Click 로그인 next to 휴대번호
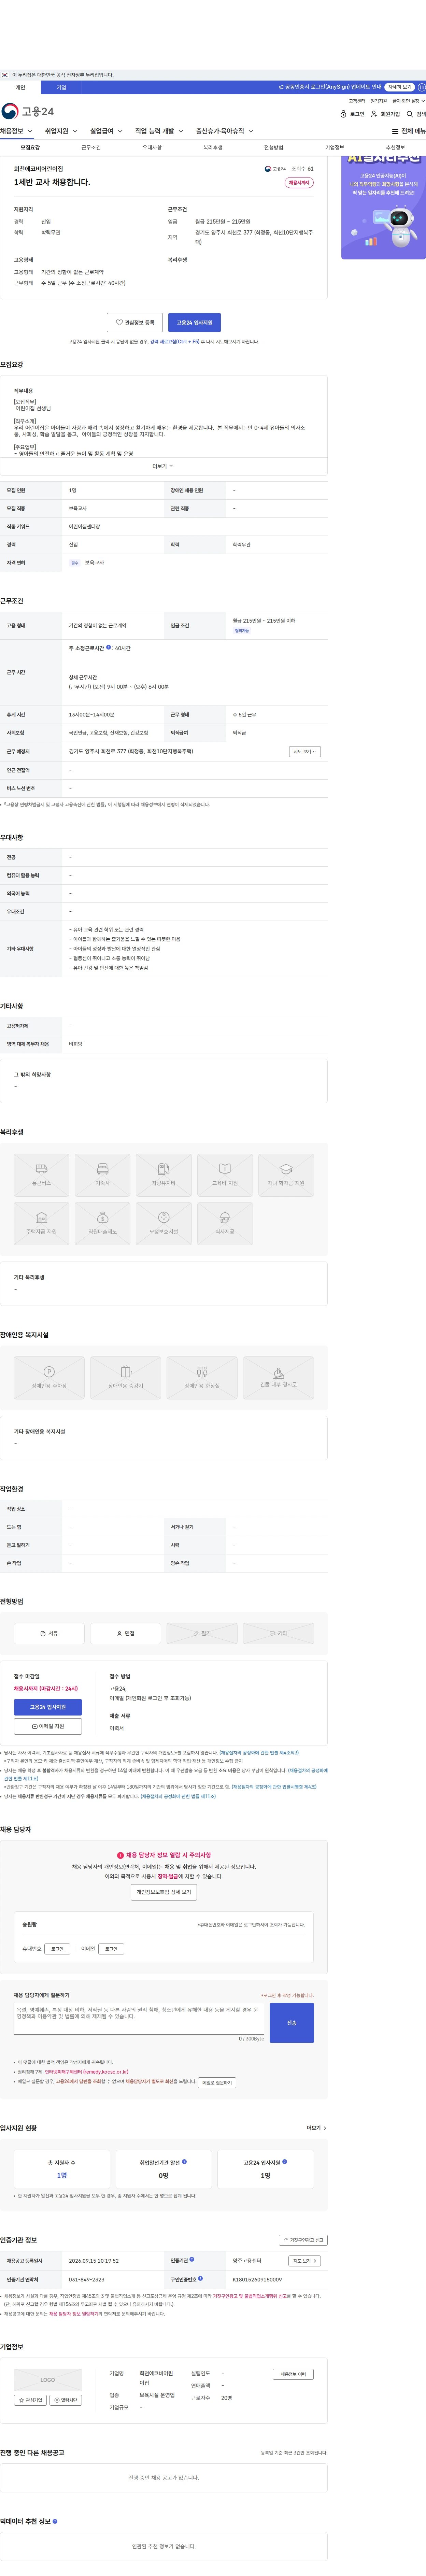Image resolution: width=426 pixels, height=2576 pixels. [57, 1949]
